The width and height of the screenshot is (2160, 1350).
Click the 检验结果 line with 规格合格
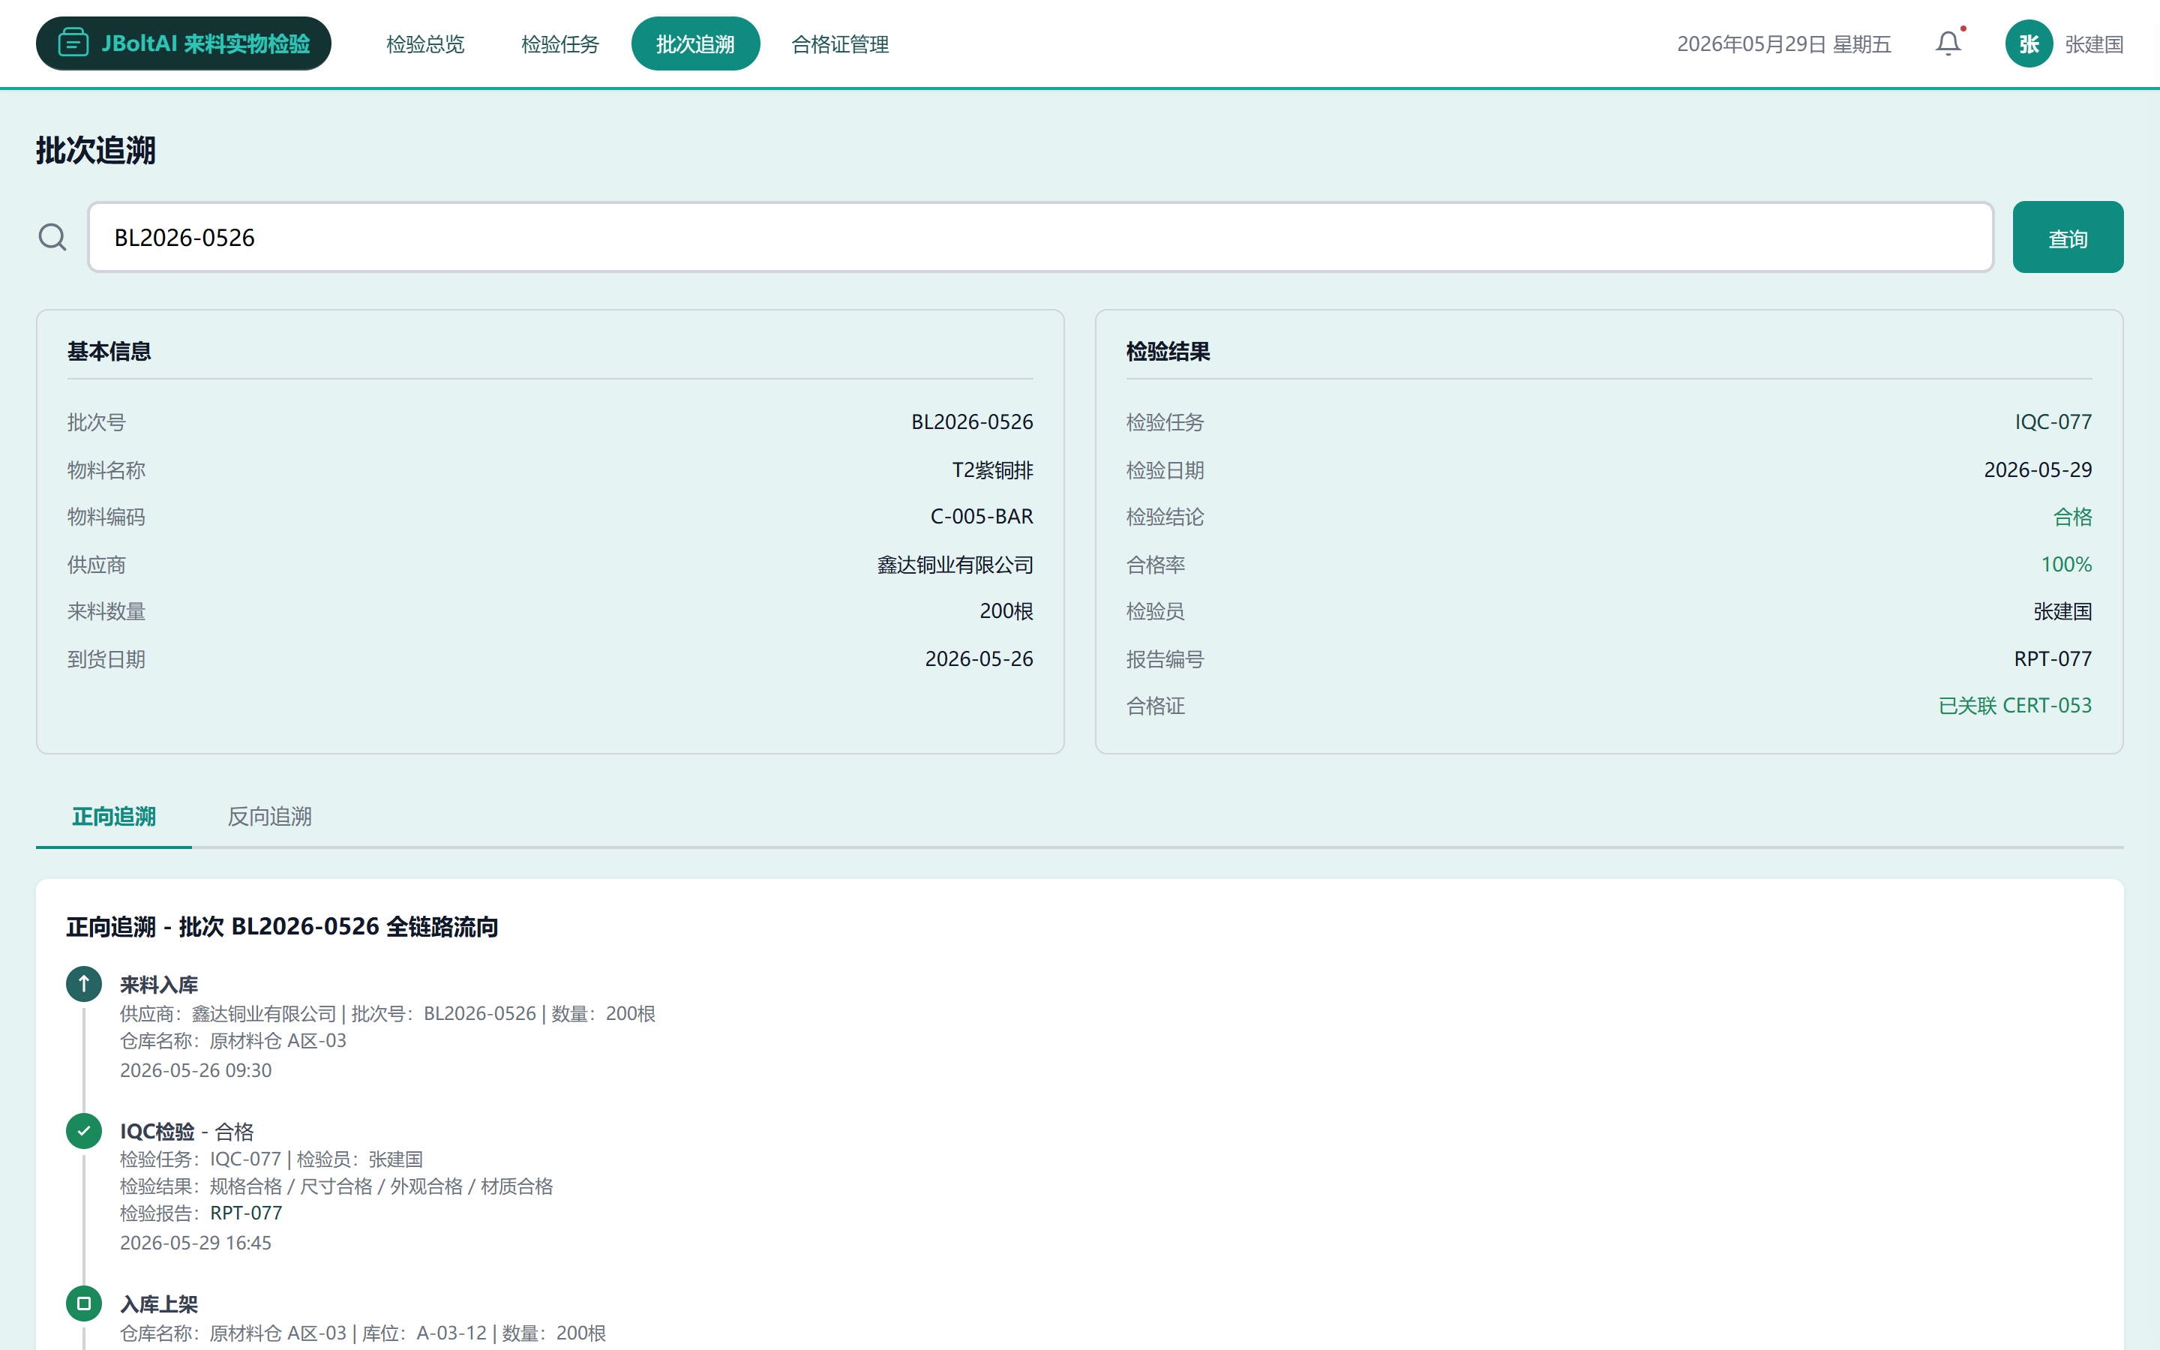337,1186
